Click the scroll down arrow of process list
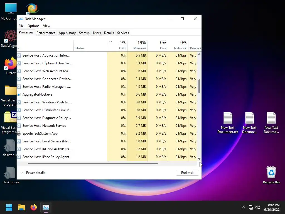Screen dimensions: 285x214 (199, 159)
